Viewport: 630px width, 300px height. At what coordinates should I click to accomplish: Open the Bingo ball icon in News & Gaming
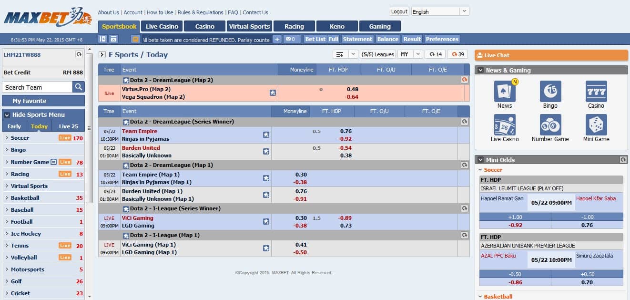coord(550,91)
